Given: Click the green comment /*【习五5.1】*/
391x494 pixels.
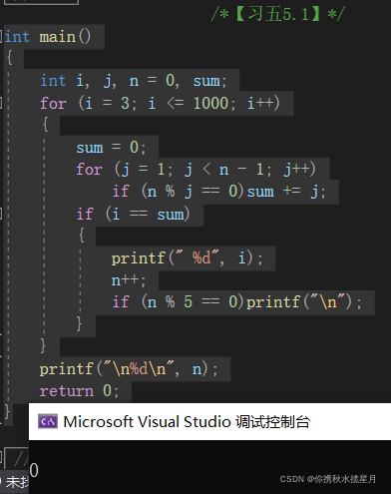Looking at the screenshot, I should click(x=278, y=14).
